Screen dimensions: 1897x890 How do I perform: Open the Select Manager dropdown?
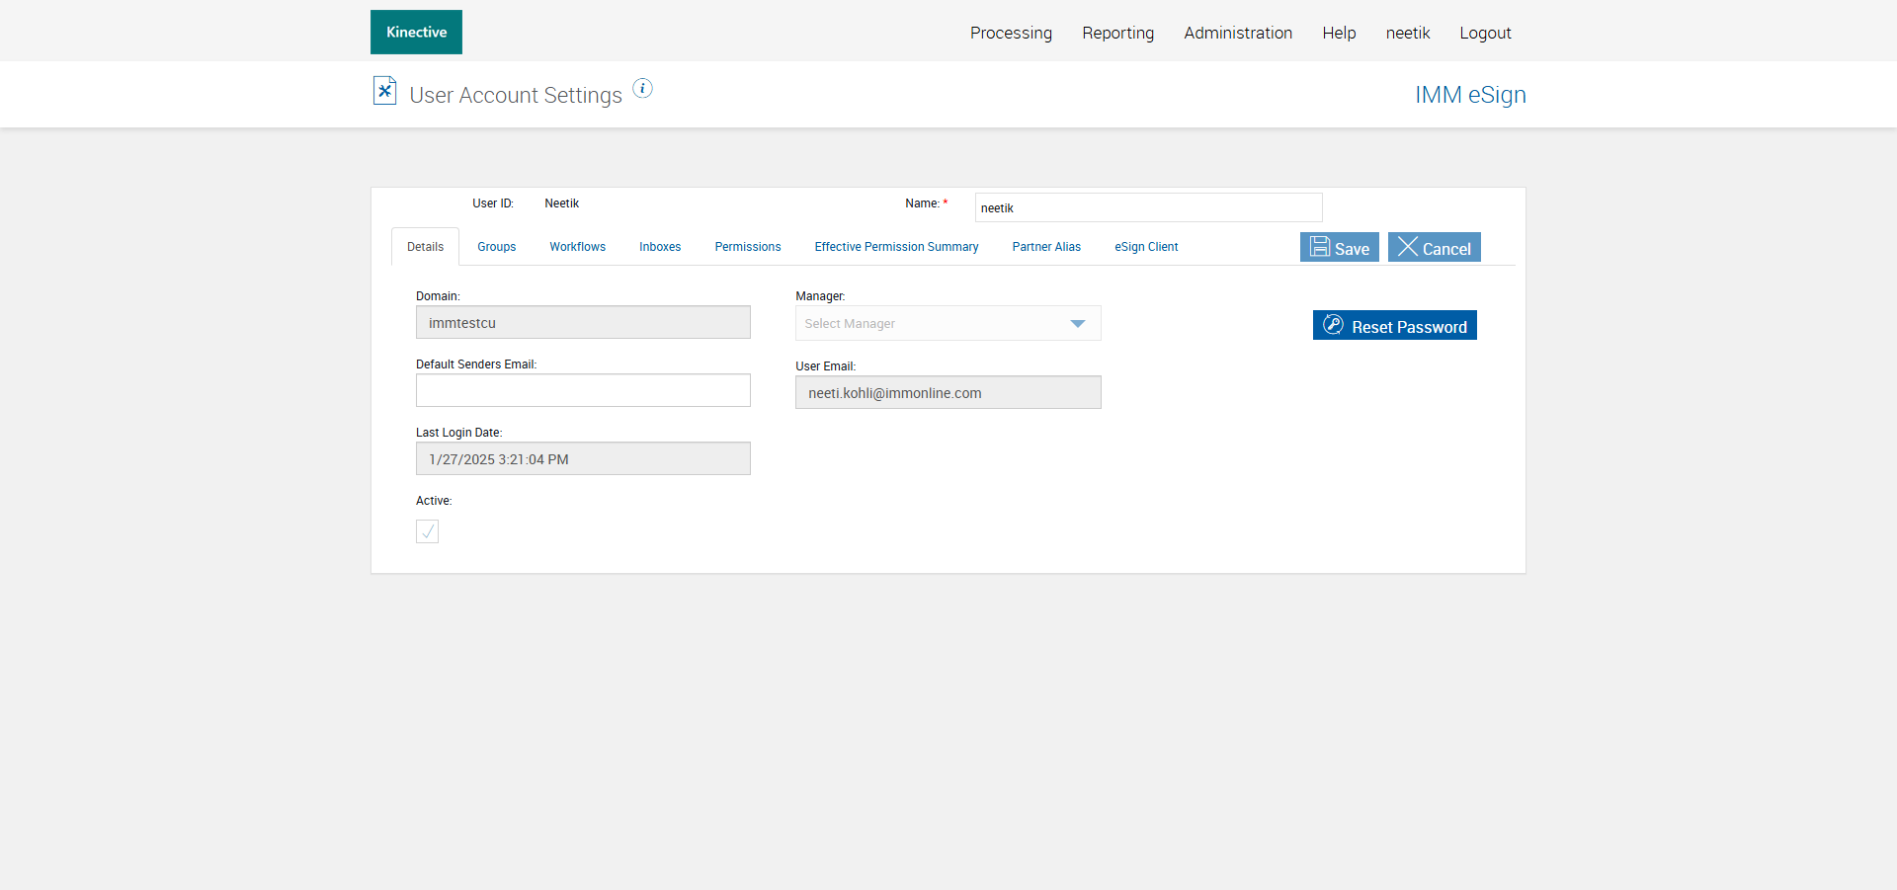tap(948, 323)
